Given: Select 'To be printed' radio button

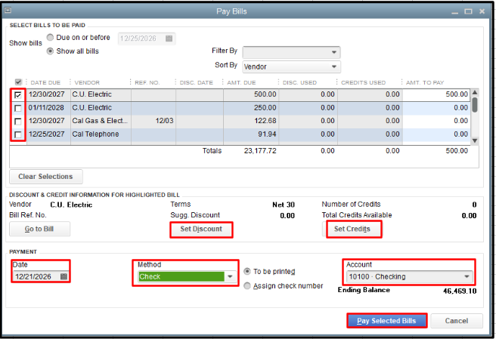Looking at the screenshot, I should coord(247,271).
